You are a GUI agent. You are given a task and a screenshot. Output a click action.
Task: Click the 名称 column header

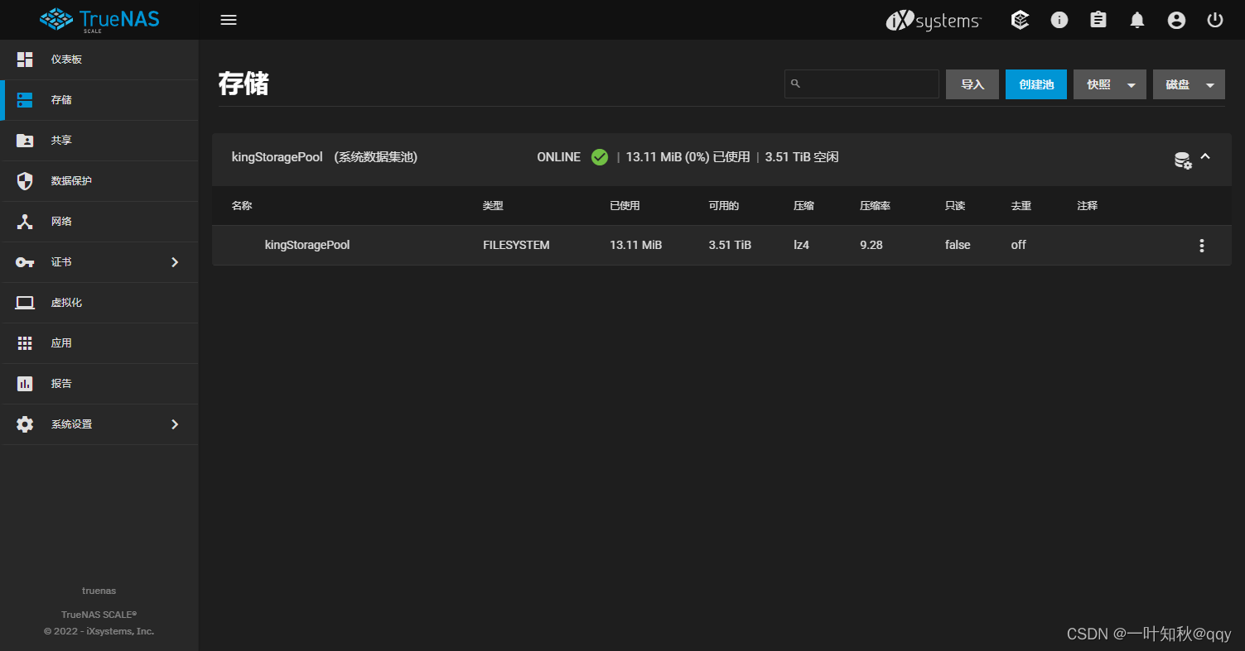pos(242,205)
